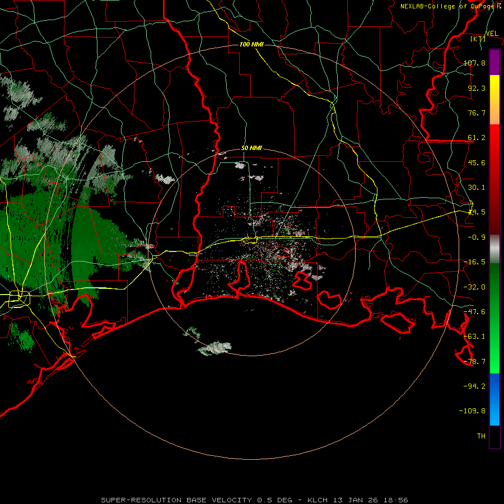Image resolution: width=504 pixels, height=504 pixels.
Task: Click the 61.2 velocity scale value
Action: click(x=477, y=138)
